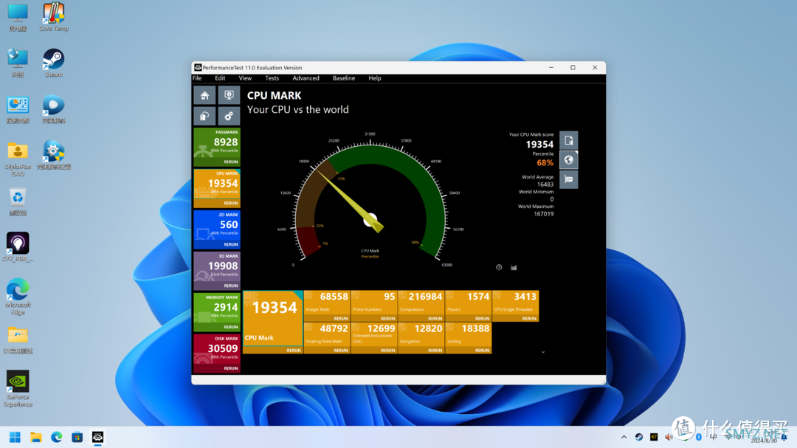Click the World Maximum 167019 value
Screen dimensions: 797x448
543,214
